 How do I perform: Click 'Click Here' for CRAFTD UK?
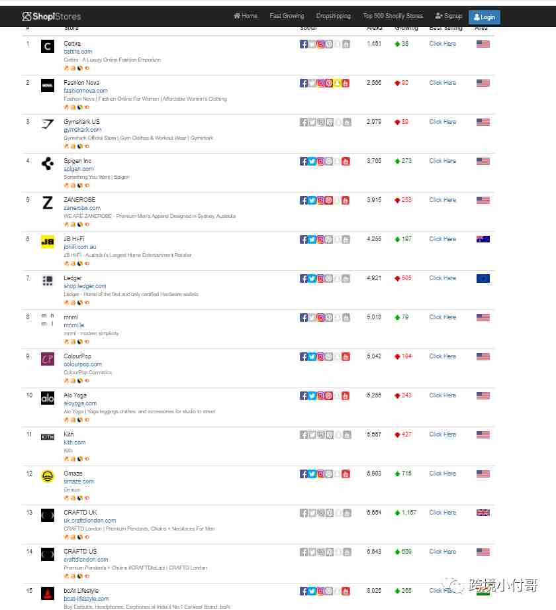442,513
